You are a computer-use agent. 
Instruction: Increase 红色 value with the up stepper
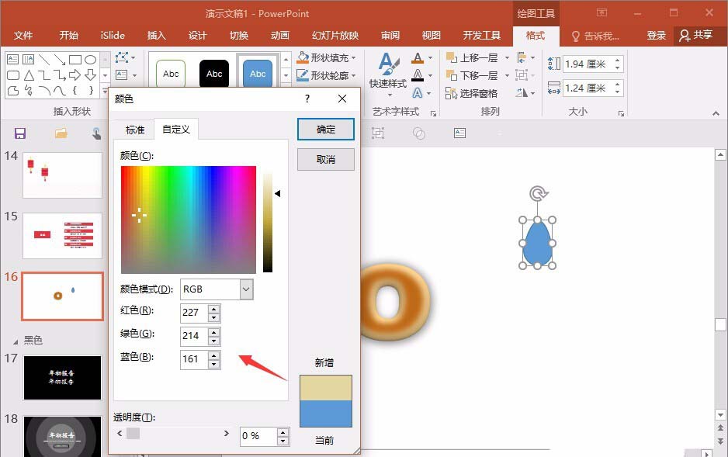214,308
